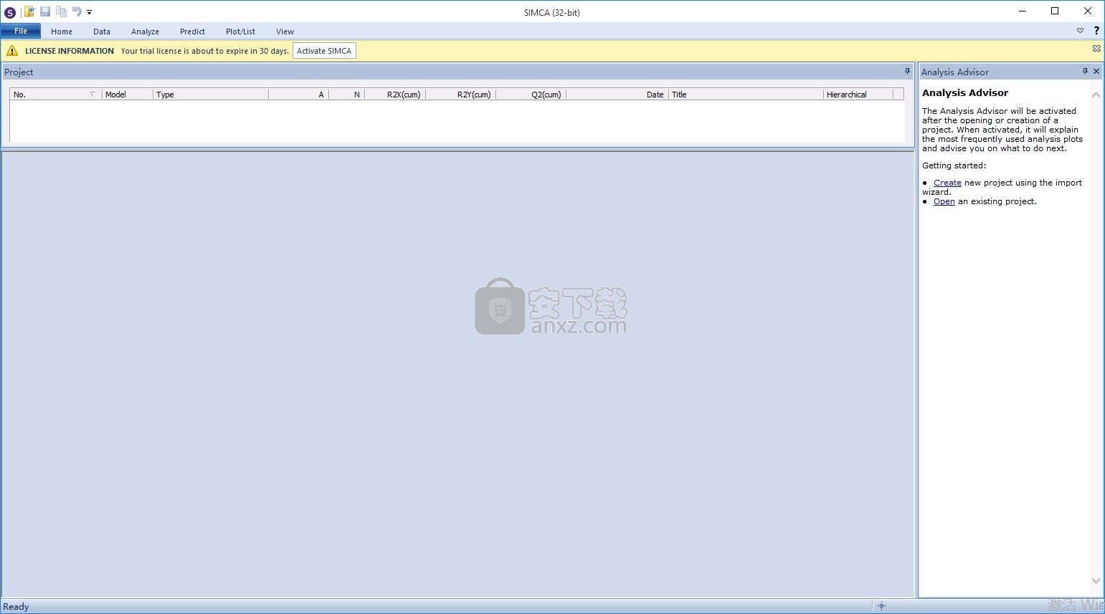The width and height of the screenshot is (1105, 614).
Task: Click the Type column header
Action: click(211, 95)
